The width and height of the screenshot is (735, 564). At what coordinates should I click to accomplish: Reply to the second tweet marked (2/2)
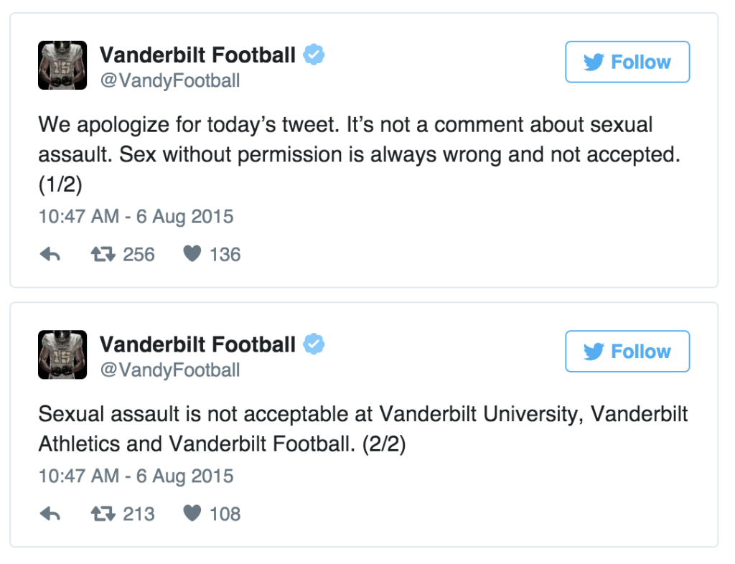50,514
